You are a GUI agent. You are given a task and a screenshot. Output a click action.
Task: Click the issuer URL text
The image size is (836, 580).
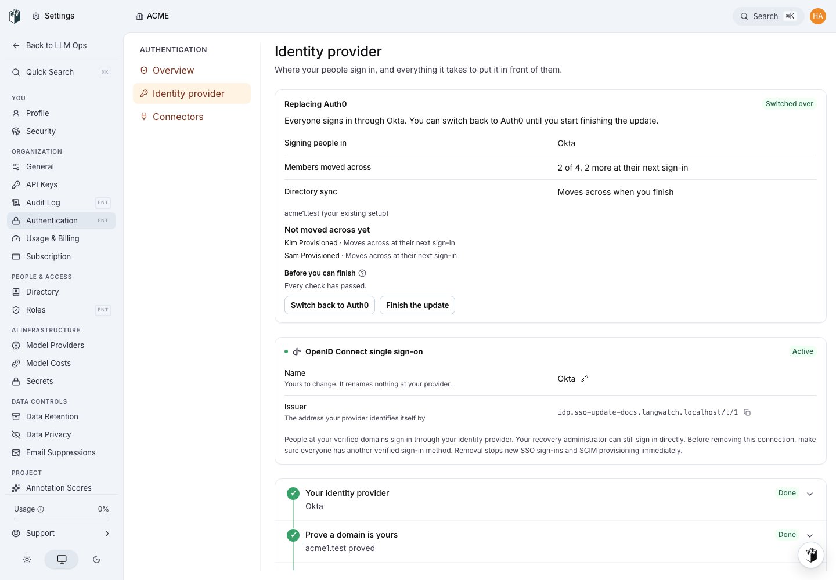point(647,412)
